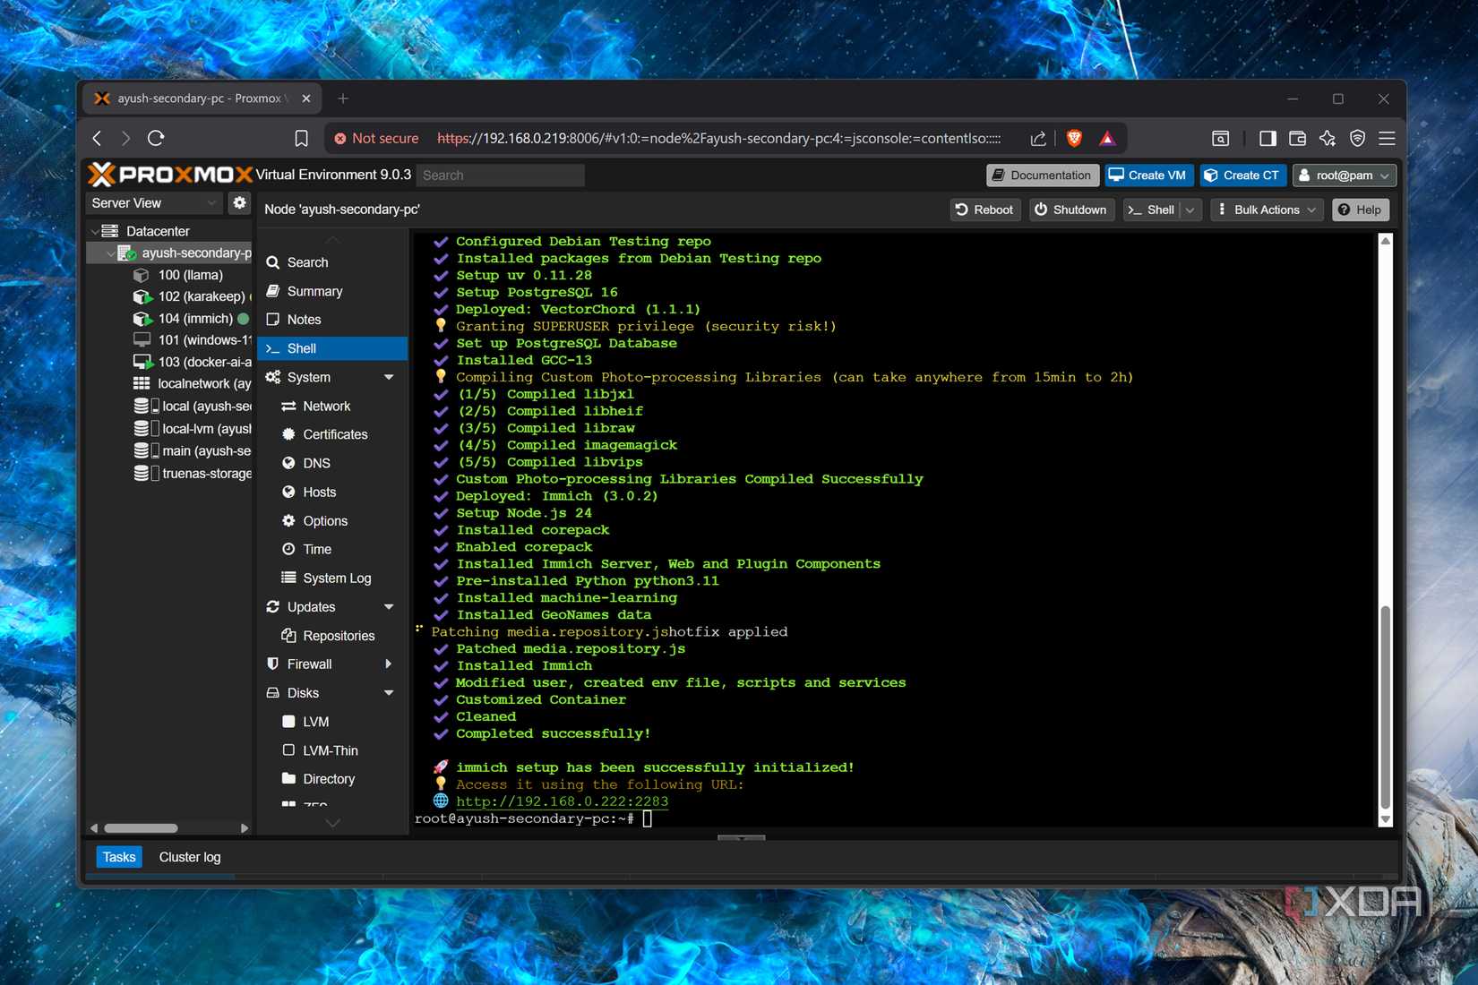Open the root@pam user dropdown
The height and width of the screenshot is (985, 1478).
tap(1344, 176)
